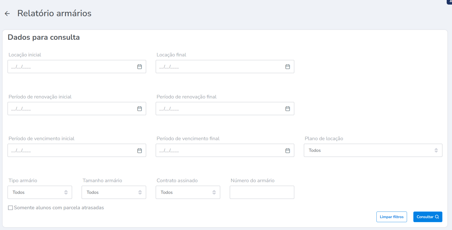This screenshot has width=452, height=230.
Task: Focus the Período de renovação inicial date field
Action: 71,109
